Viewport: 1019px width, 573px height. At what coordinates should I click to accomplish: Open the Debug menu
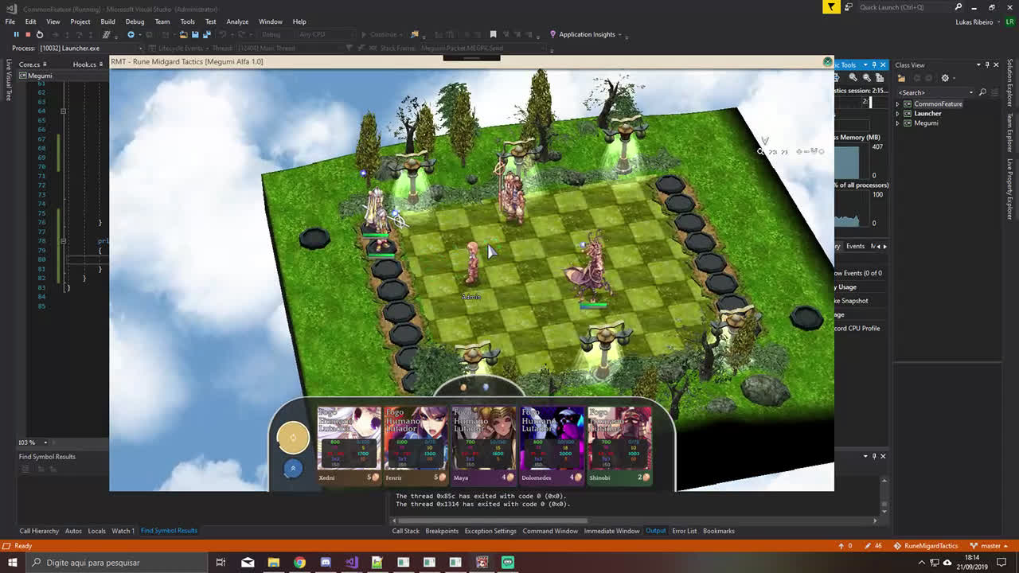pyautogui.click(x=135, y=21)
